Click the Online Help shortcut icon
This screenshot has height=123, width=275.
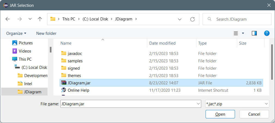click(x=63, y=90)
